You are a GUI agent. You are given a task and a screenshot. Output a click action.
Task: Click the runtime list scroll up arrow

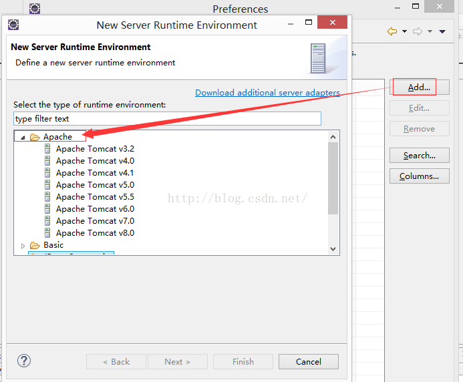[x=333, y=137]
